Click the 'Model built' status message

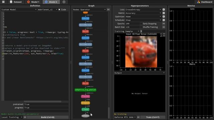click(20, 114)
